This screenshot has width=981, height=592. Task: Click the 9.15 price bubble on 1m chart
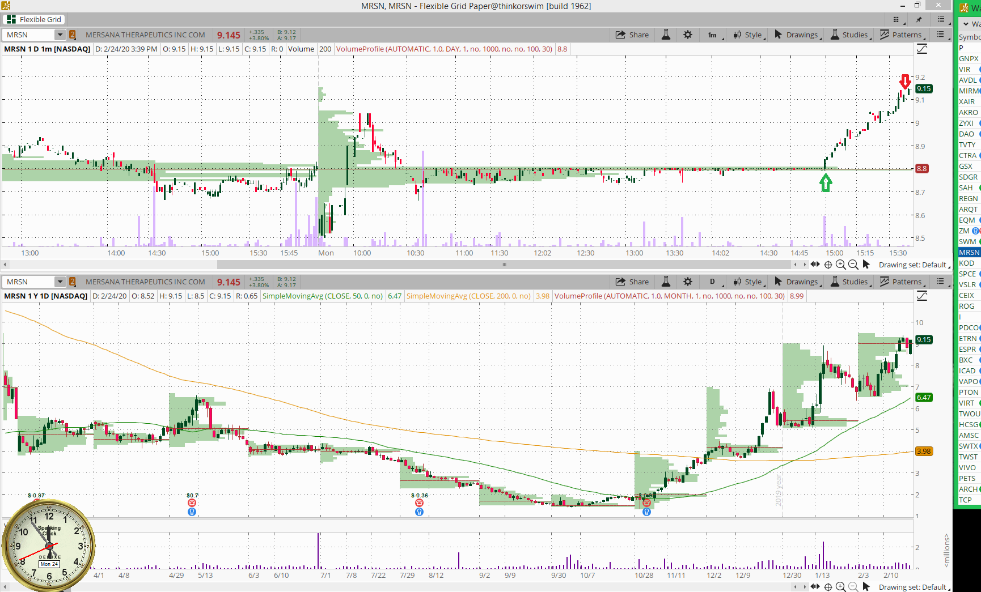[x=924, y=88]
